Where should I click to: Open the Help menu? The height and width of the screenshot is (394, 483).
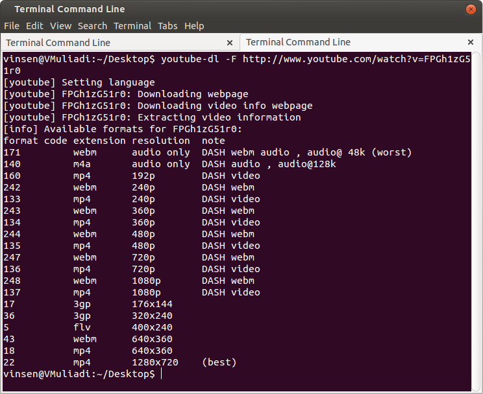(194, 26)
